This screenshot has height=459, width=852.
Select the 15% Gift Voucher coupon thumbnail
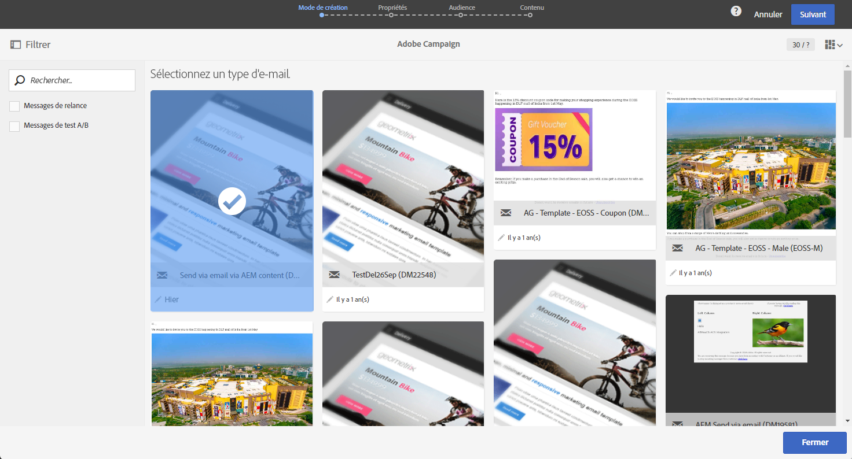point(543,139)
